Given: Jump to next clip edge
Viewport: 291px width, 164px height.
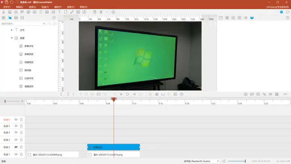Looking at the screenshot, I should [x=134, y=94].
